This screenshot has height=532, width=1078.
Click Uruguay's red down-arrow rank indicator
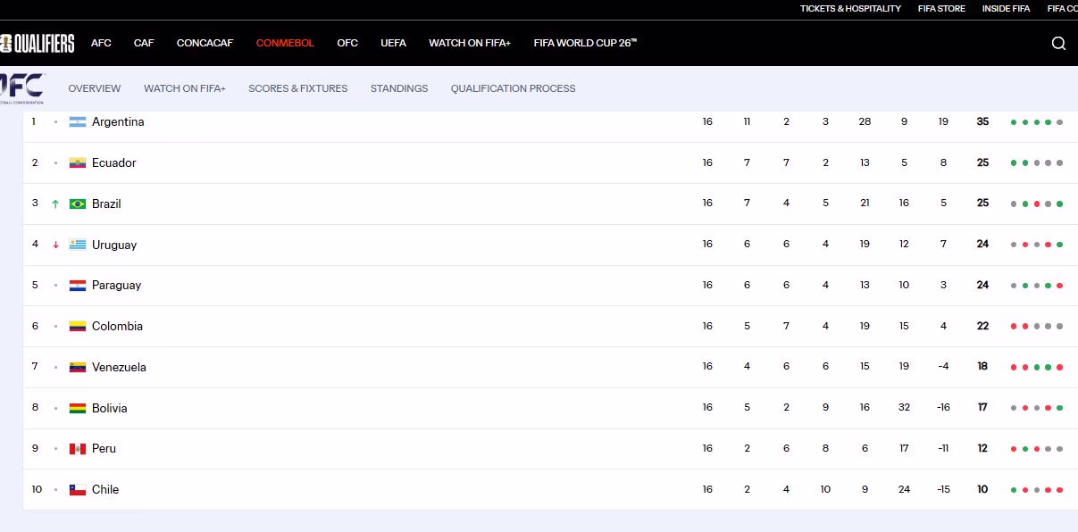pos(55,245)
